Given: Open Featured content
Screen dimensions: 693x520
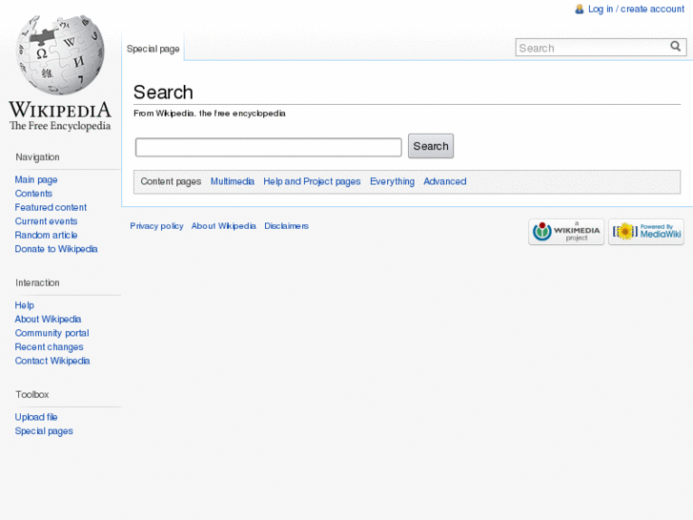Looking at the screenshot, I should 51,207.
